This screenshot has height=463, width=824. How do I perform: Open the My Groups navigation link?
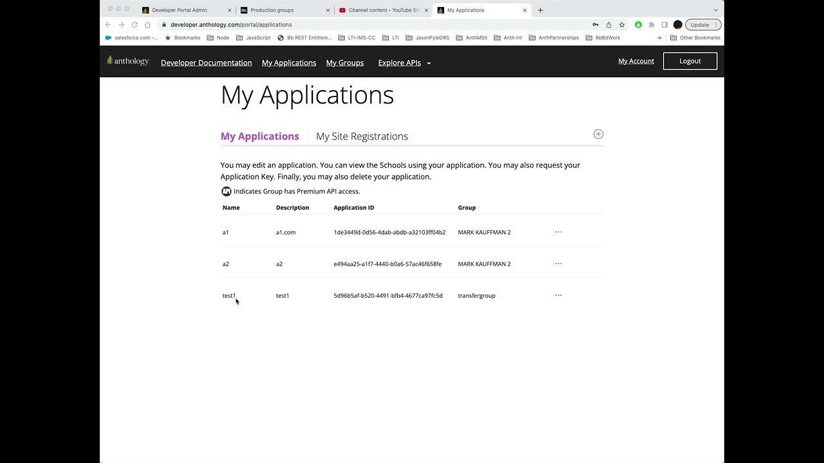click(344, 63)
